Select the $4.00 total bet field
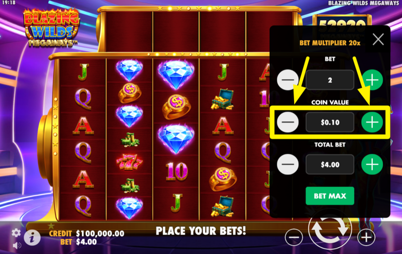 tap(330, 164)
